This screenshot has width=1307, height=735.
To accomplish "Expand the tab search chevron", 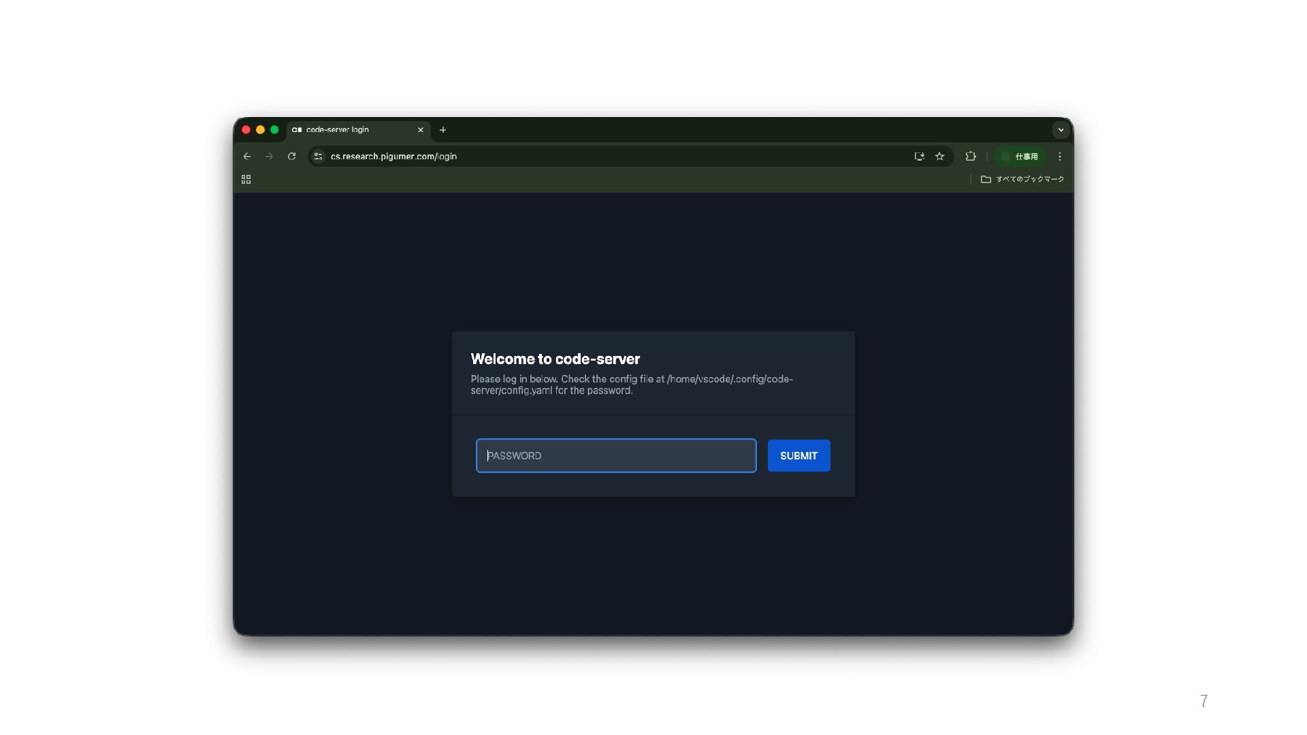I will pyautogui.click(x=1061, y=130).
